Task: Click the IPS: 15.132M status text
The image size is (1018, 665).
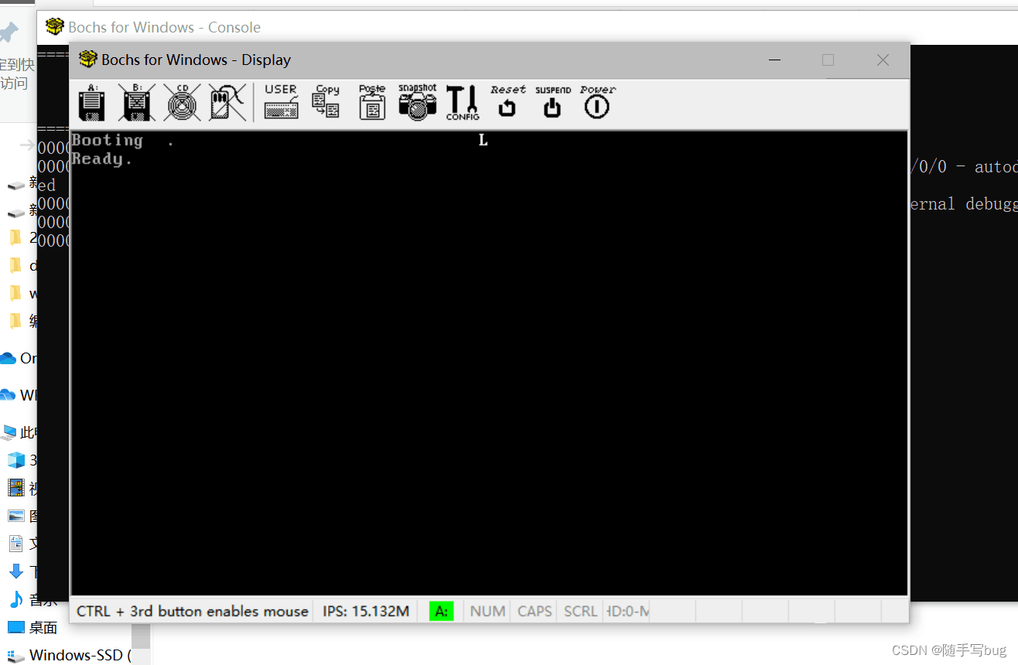Action: (x=366, y=611)
